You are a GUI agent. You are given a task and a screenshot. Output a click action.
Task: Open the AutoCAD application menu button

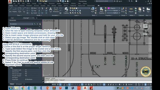point(10,2)
